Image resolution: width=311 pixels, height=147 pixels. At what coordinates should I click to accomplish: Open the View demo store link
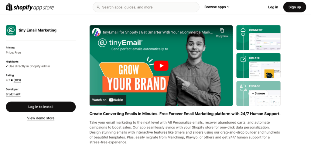click(x=41, y=118)
